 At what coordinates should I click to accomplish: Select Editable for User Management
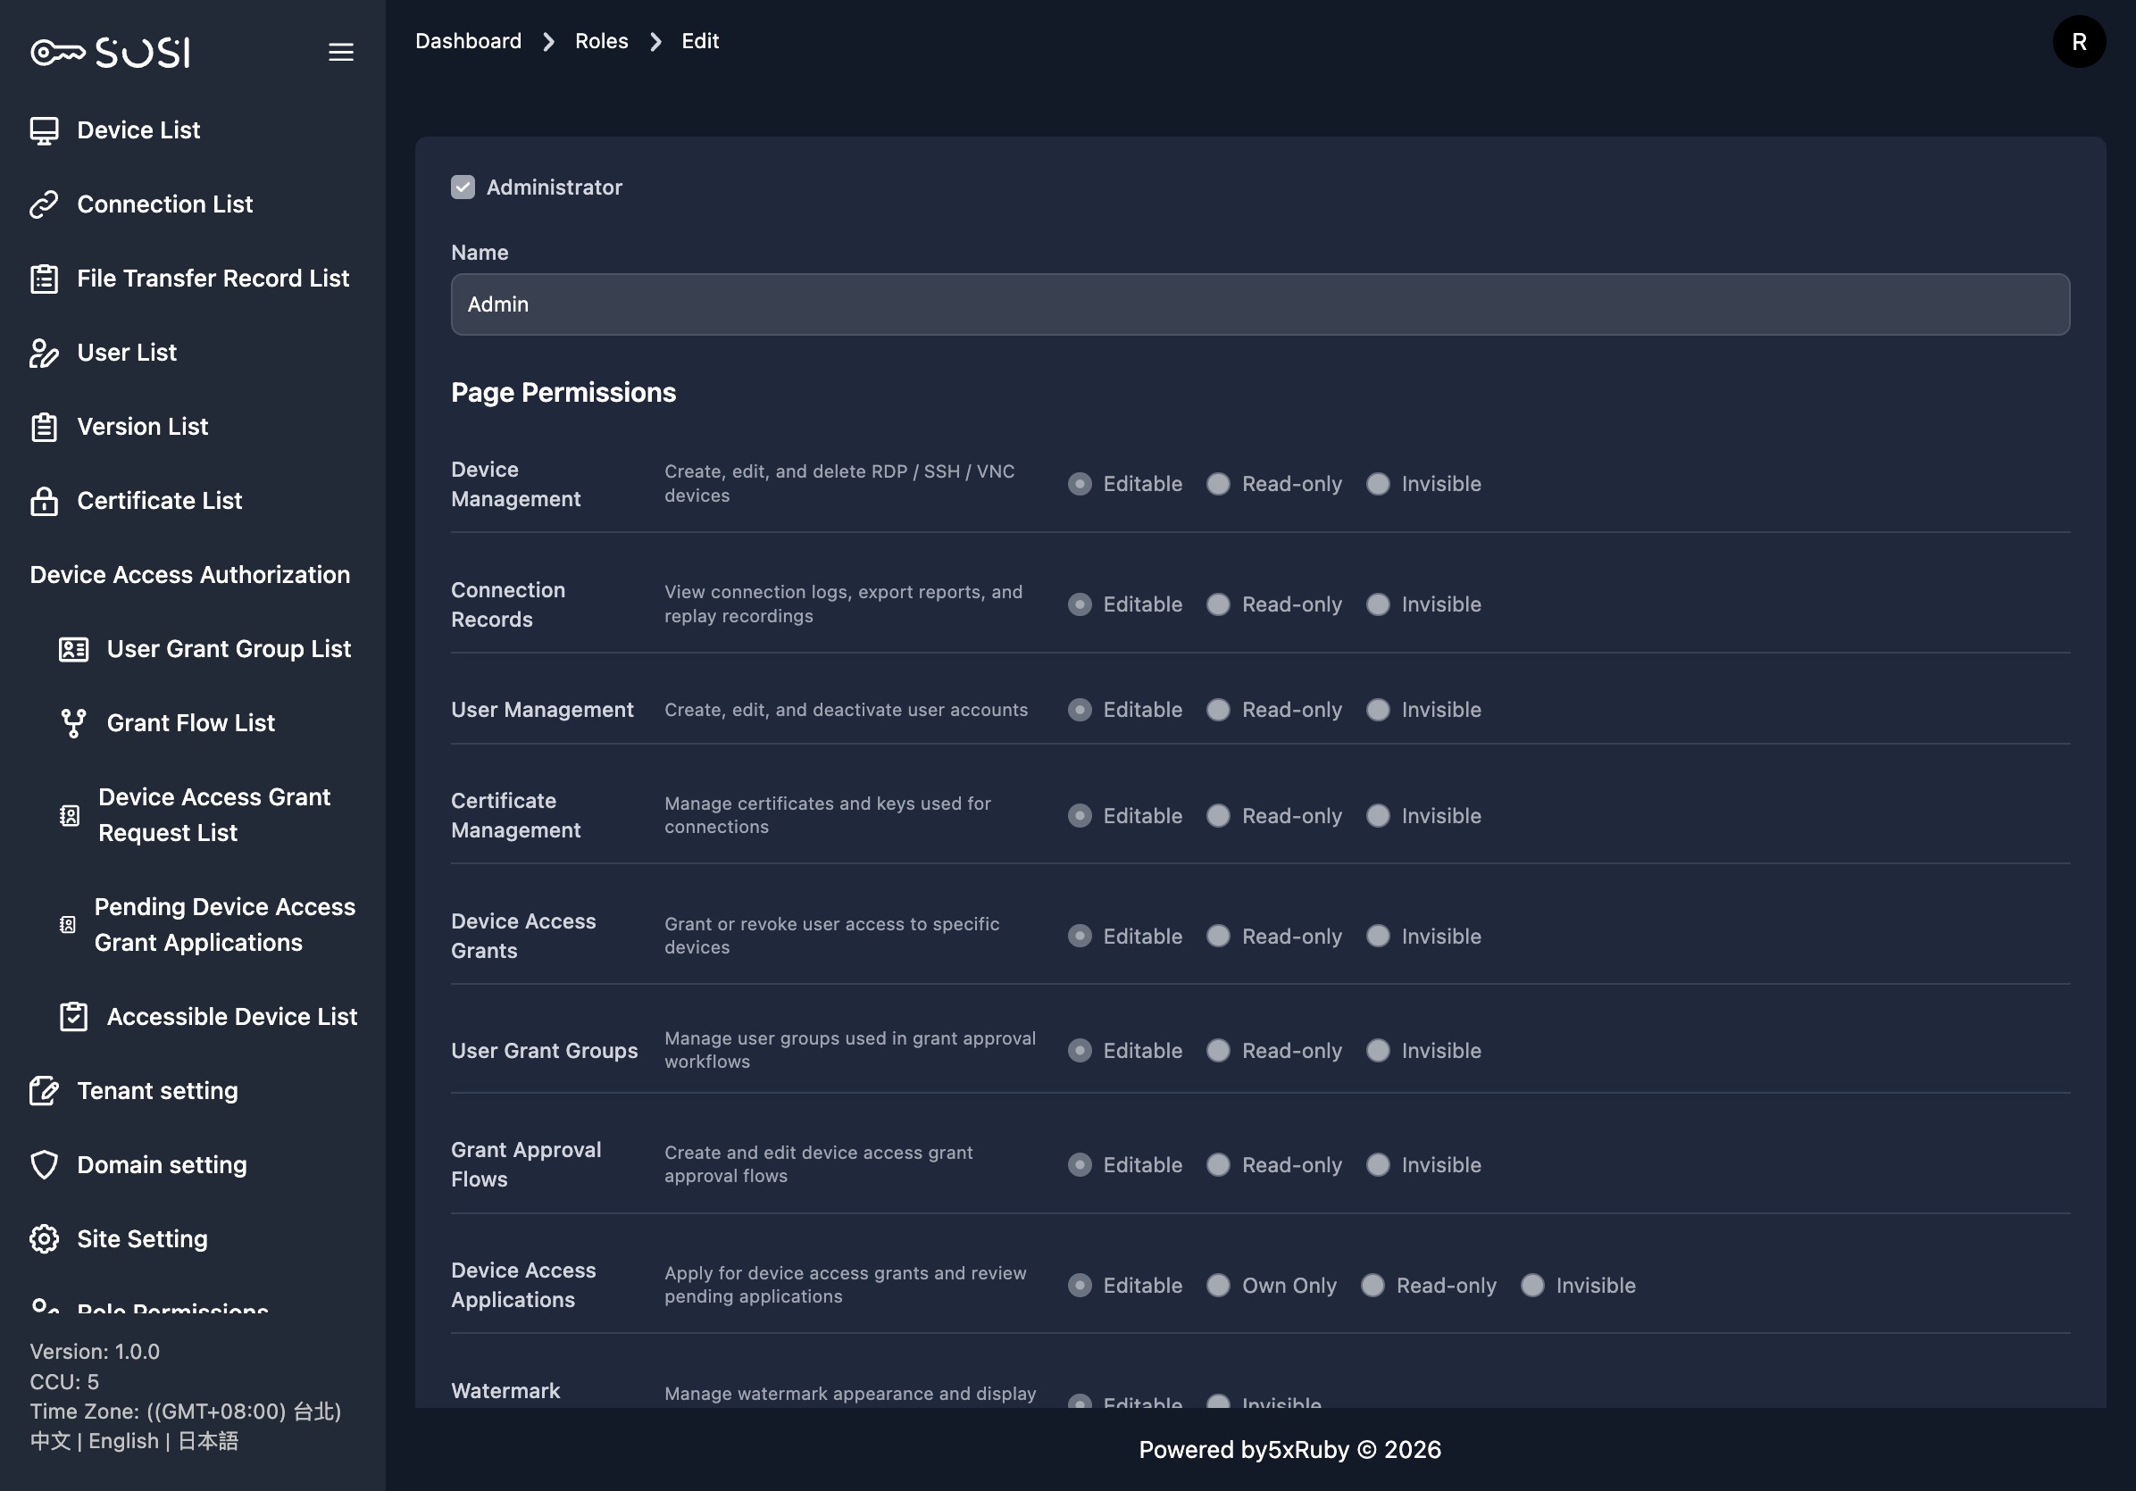click(x=1080, y=710)
